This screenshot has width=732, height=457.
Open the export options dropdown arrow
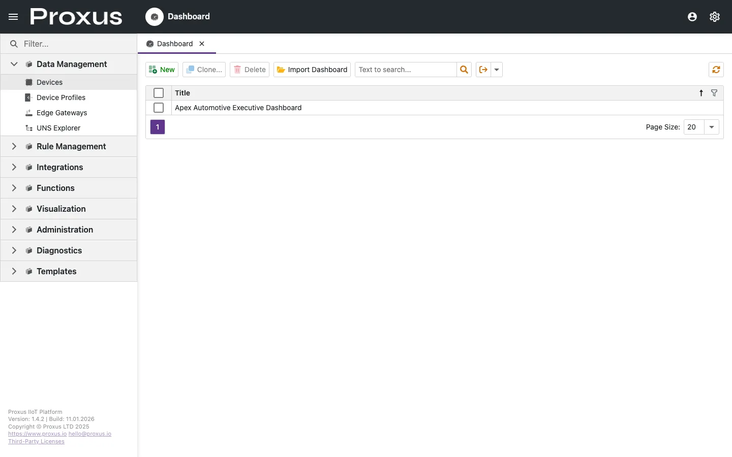pos(496,70)
